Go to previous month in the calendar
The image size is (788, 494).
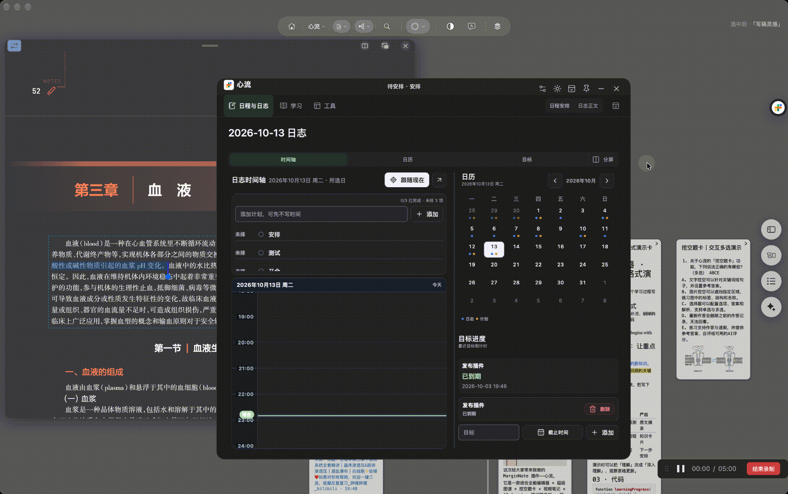pos(555,181)
